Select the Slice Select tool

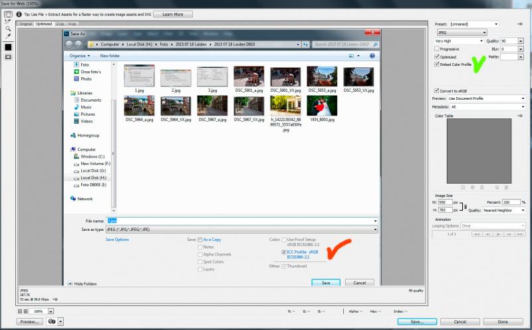pos(8,21)
